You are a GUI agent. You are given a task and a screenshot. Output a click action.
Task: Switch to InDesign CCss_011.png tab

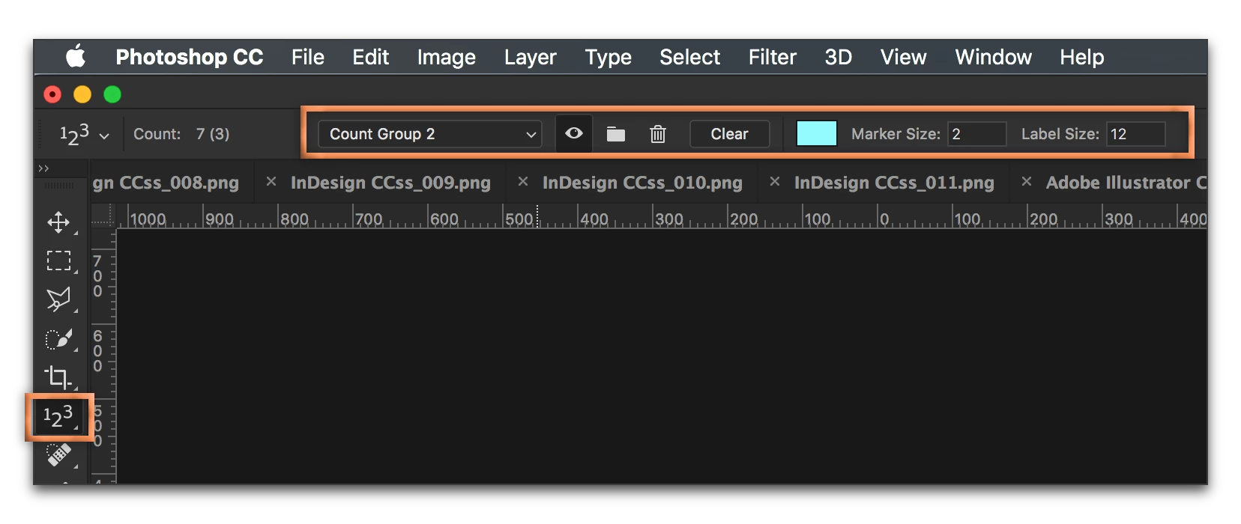pos(894,183)
